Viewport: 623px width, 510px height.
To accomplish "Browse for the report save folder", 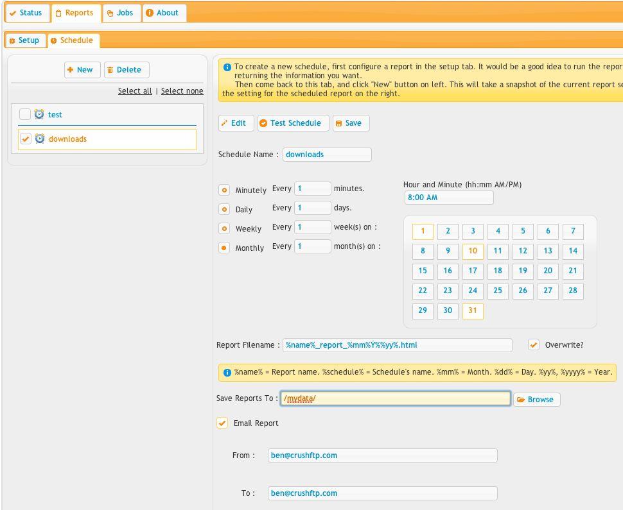I will click(x=536, y=399).
